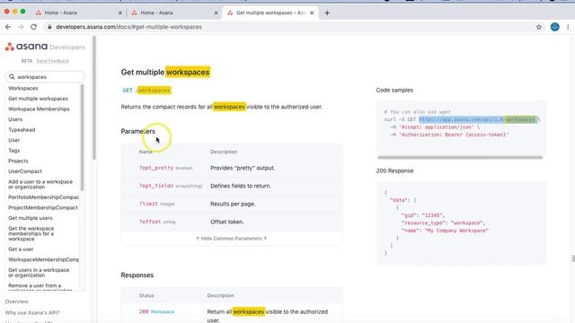Select the Get multiple workspaces tab

[270, 13]
